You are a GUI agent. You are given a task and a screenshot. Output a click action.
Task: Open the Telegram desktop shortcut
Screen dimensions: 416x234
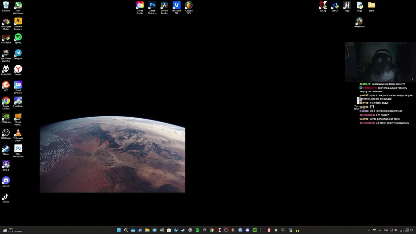point(18,55)
